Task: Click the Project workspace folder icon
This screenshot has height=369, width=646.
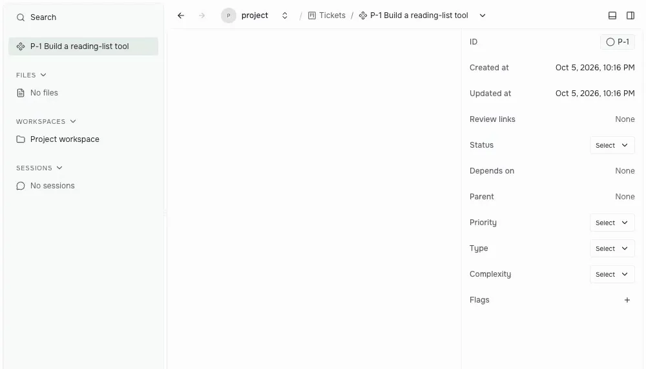Action: click(21, 139)
